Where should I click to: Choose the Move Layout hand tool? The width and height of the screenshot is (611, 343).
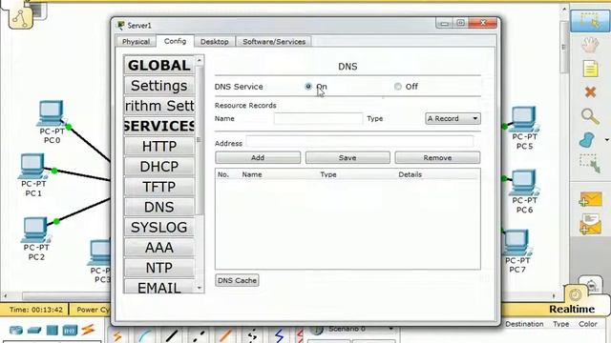tap(590, 46)
